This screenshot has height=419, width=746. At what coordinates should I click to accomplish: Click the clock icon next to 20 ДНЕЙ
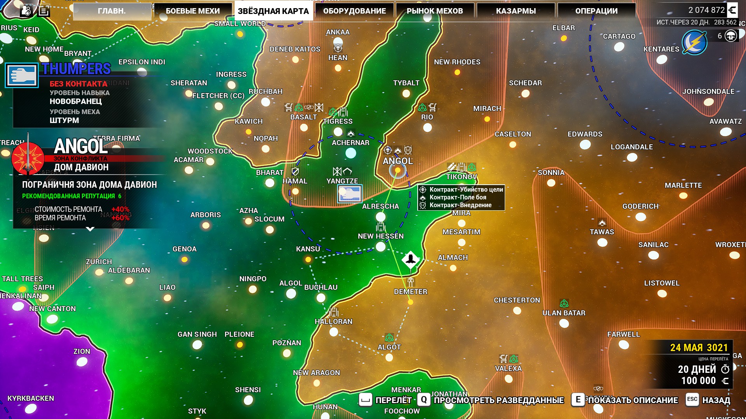725,369
